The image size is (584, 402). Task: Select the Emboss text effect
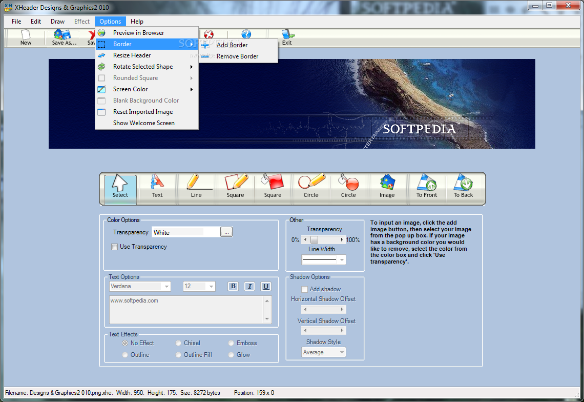pyautogui.click(x=231, y=343)
